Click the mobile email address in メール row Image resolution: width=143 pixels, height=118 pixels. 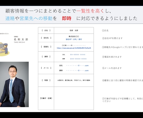(x=77, y=70)
